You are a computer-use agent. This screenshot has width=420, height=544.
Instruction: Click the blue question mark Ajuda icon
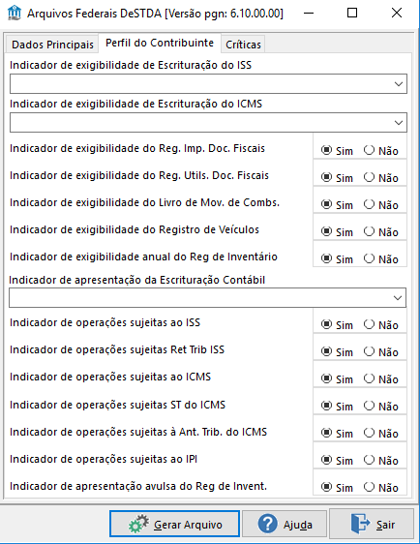267,524
